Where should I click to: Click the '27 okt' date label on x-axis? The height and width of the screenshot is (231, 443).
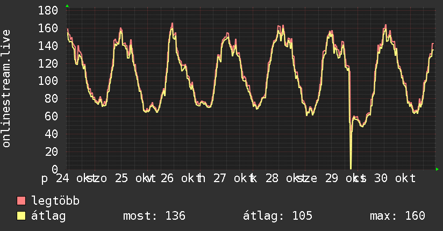point(230,178)
